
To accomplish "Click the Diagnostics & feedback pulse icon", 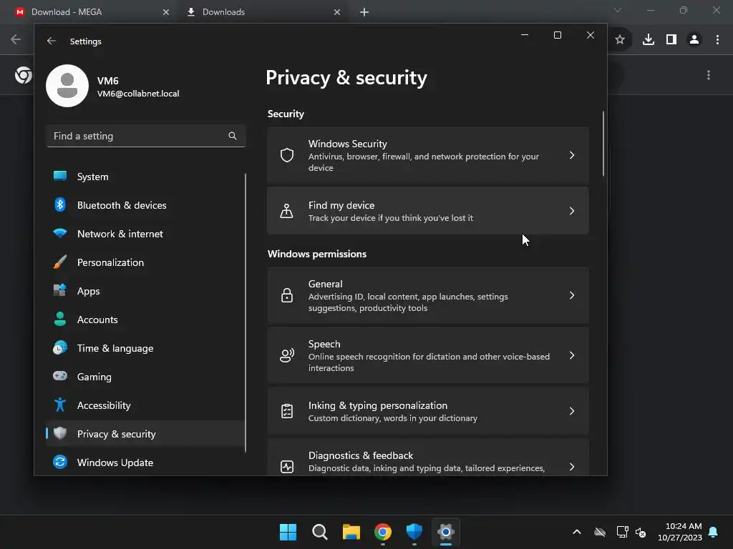I will tap(287, 466).
